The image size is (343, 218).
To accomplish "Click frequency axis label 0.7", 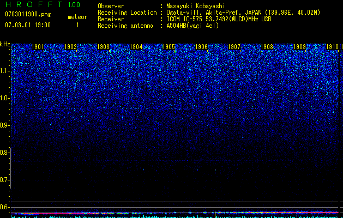I will click(5, 180).
